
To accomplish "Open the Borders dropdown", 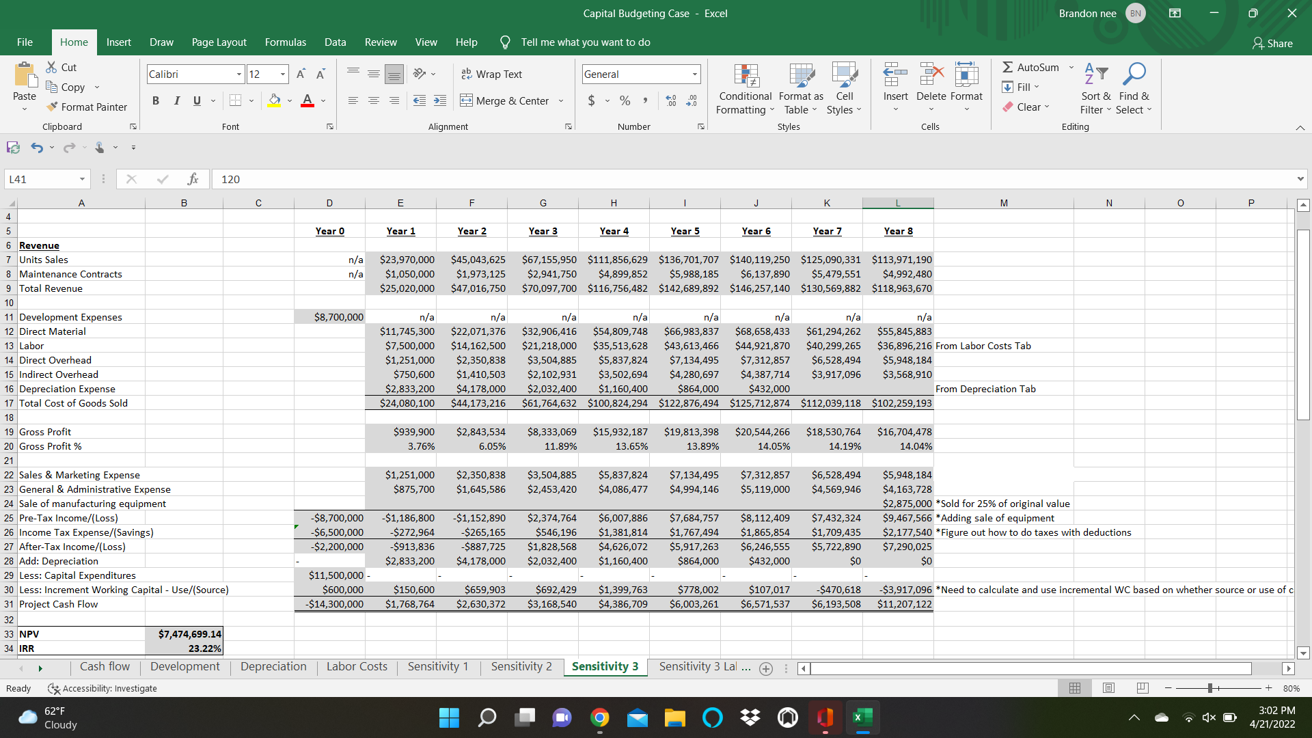I will (x=251, y=100).
